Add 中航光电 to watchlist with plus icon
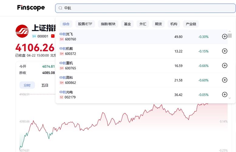Image resolution: width=236 pixels, height=152 pixels. [224, 95]
